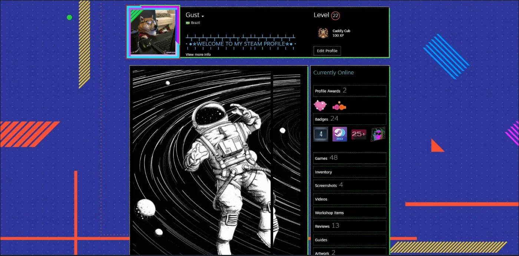Image resolution: width=519 pixels, height=256 pixels.
Task: Click the Brazil flag icon
Action: 188,23
